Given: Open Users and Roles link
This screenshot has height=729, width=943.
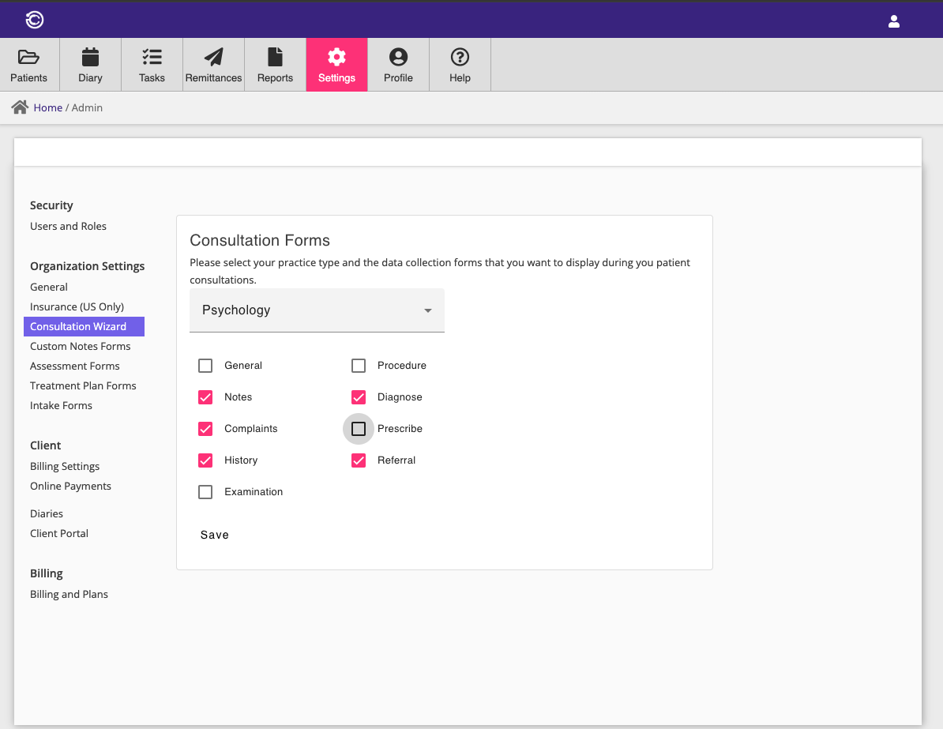Looking at the screenshot, I should (x=68, y=226).
